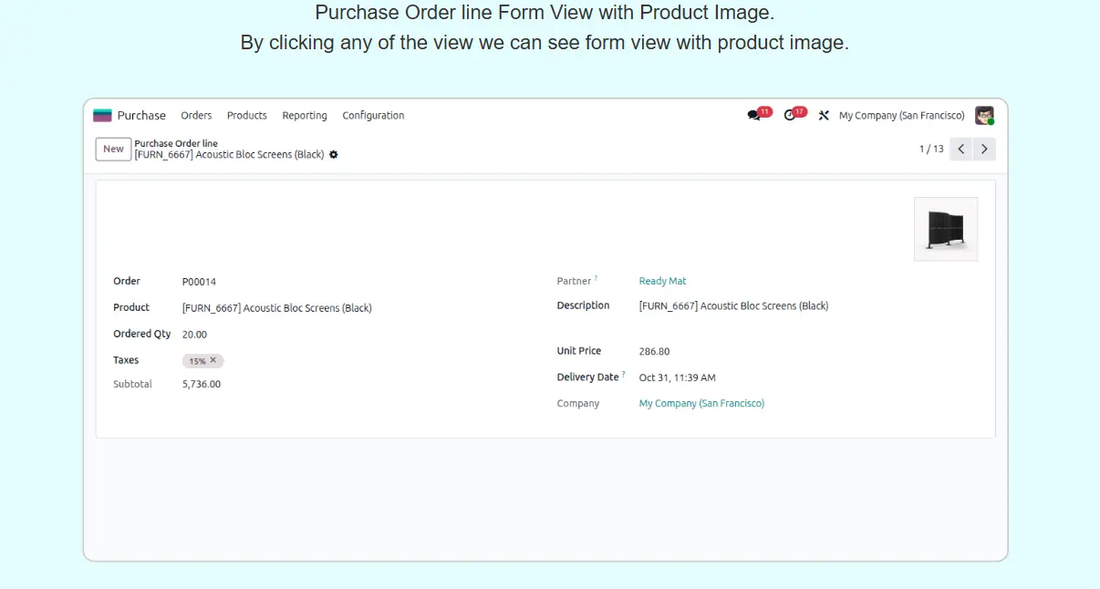Screen dimensions: 1100x589
Task: Expand the Configuration menu
Action: (x=373, y=116)
